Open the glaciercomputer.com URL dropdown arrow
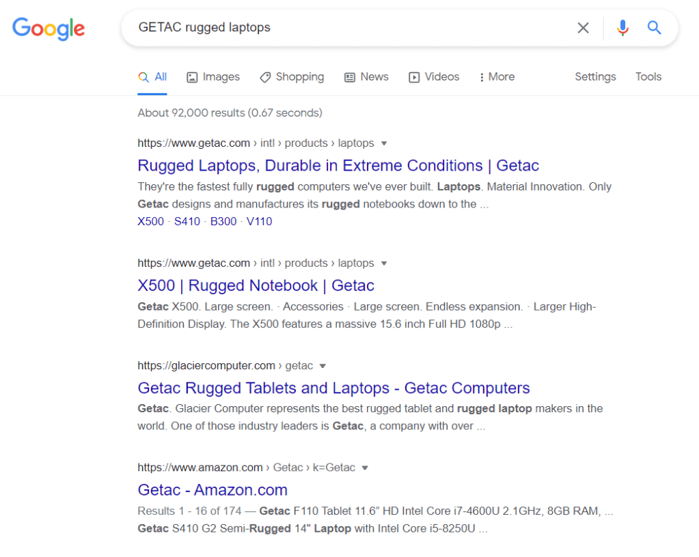The image size is (699, 557). pos(323,366)
